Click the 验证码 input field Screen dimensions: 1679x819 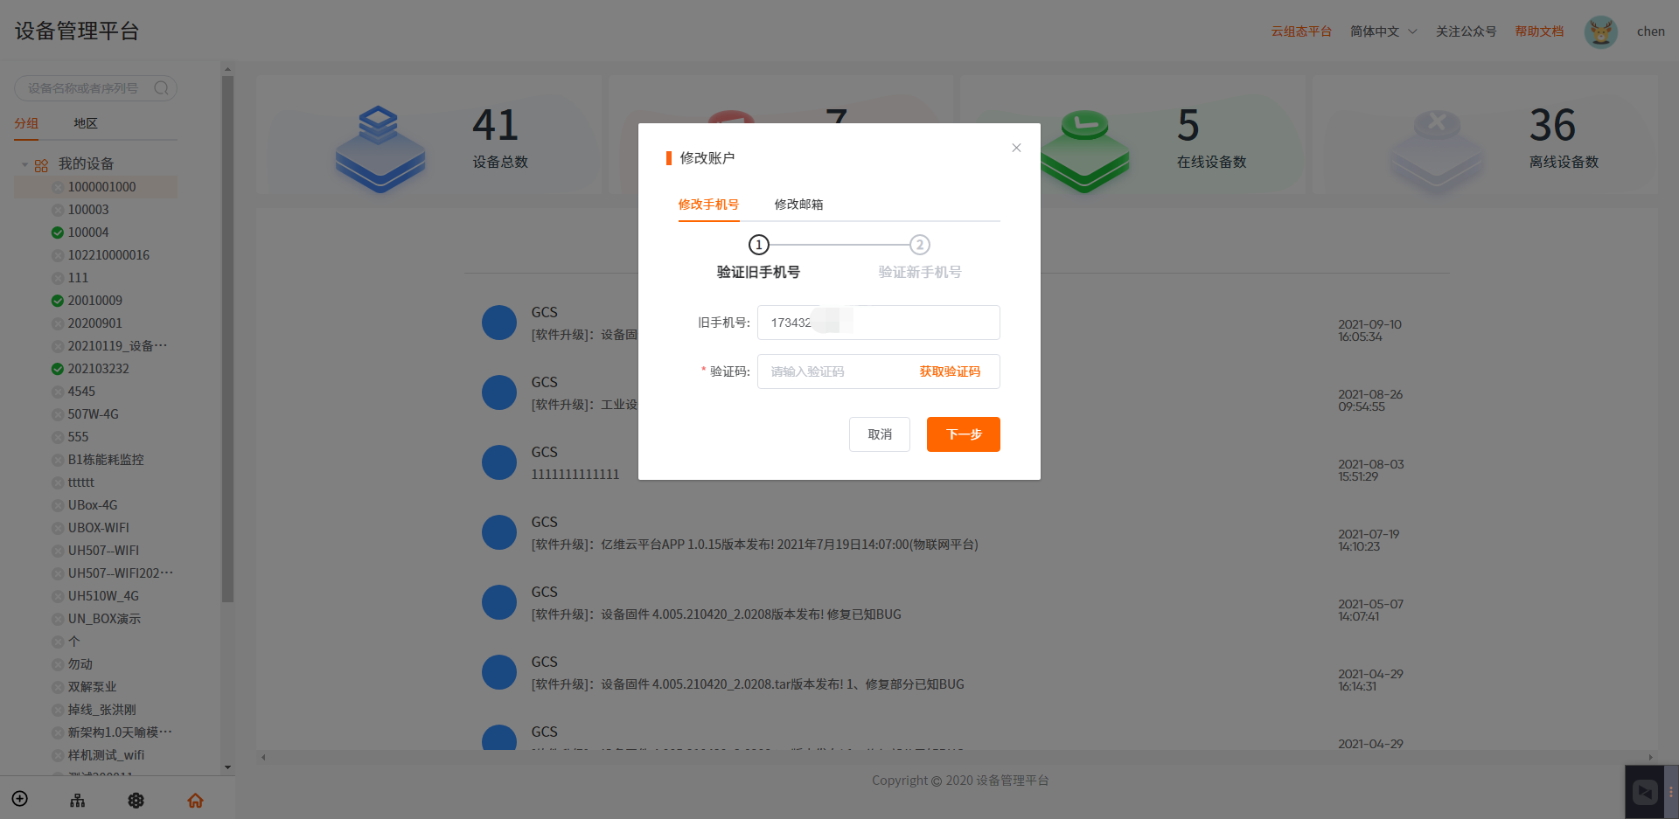(x=878, y=371)
